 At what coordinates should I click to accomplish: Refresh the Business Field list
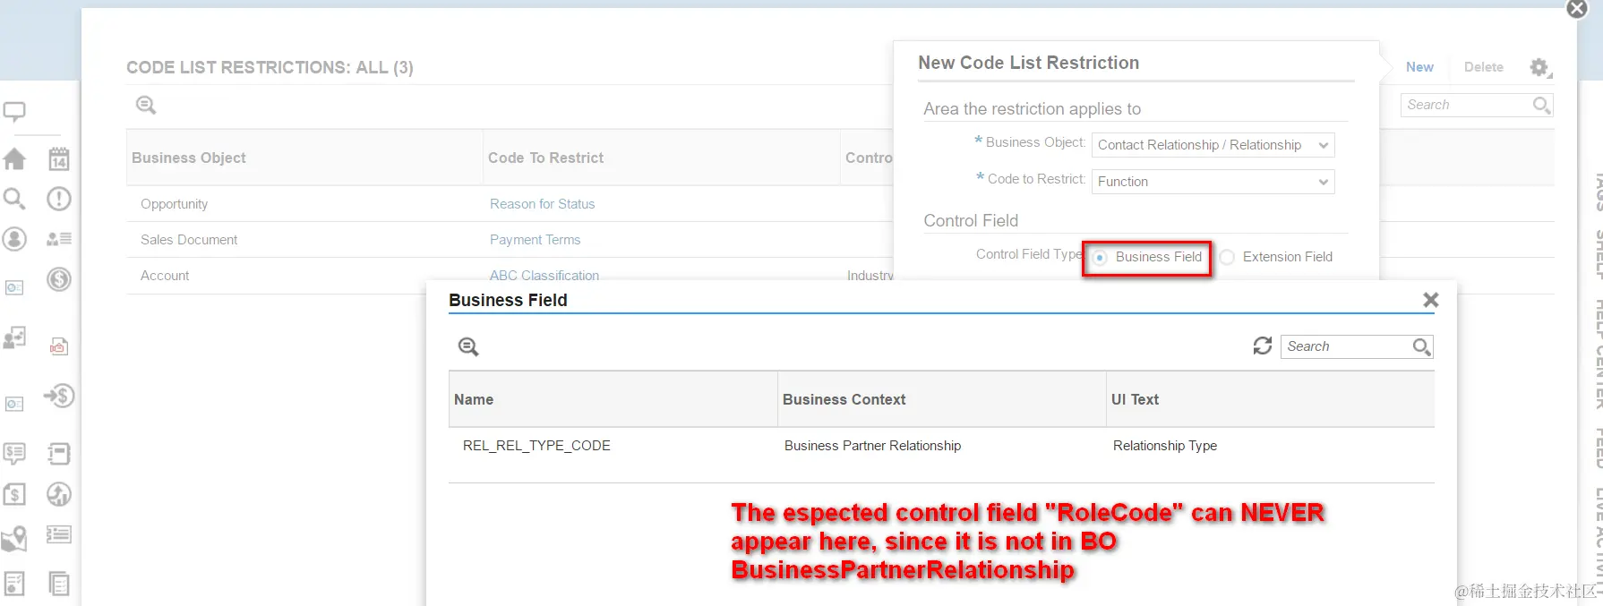click(x=1263, y=346)
